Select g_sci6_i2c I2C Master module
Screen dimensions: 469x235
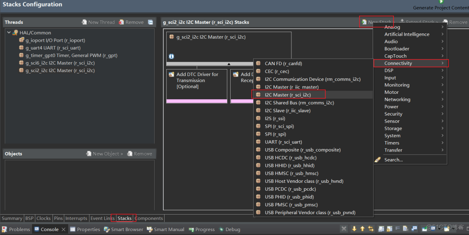coord(57,63)
